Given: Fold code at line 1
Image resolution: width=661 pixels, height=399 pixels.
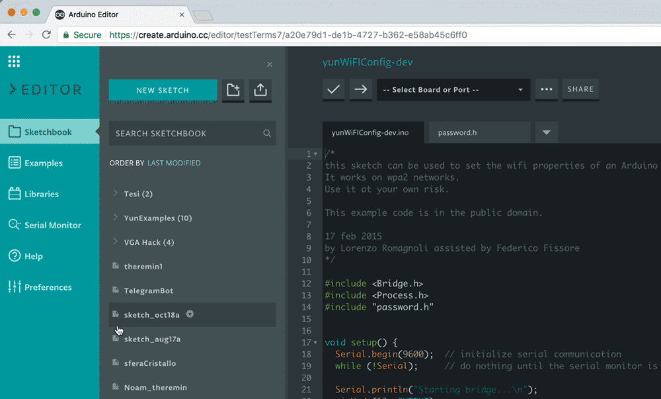Looking at the screenshot, I should pos(315,154).
